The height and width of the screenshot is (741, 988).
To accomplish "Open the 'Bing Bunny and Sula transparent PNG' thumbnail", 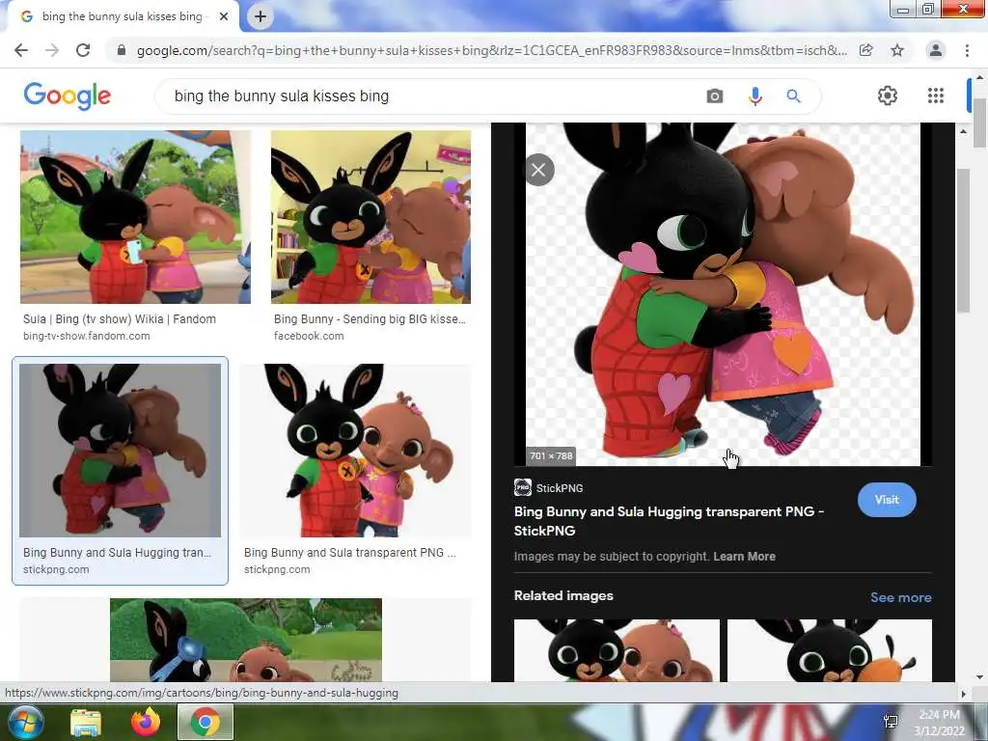I will click(x=355, y=451).
